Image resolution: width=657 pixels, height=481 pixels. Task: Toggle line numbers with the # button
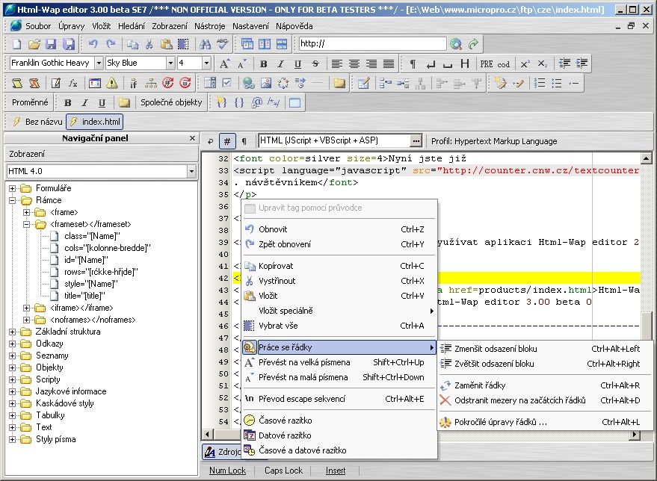[227, 141]
